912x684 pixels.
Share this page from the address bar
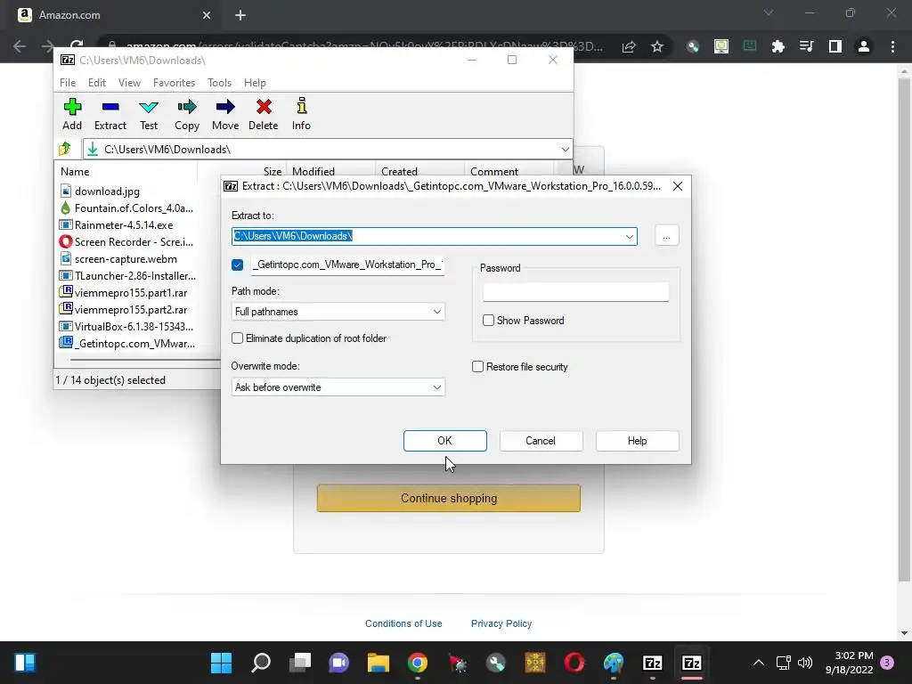(629, 46)
